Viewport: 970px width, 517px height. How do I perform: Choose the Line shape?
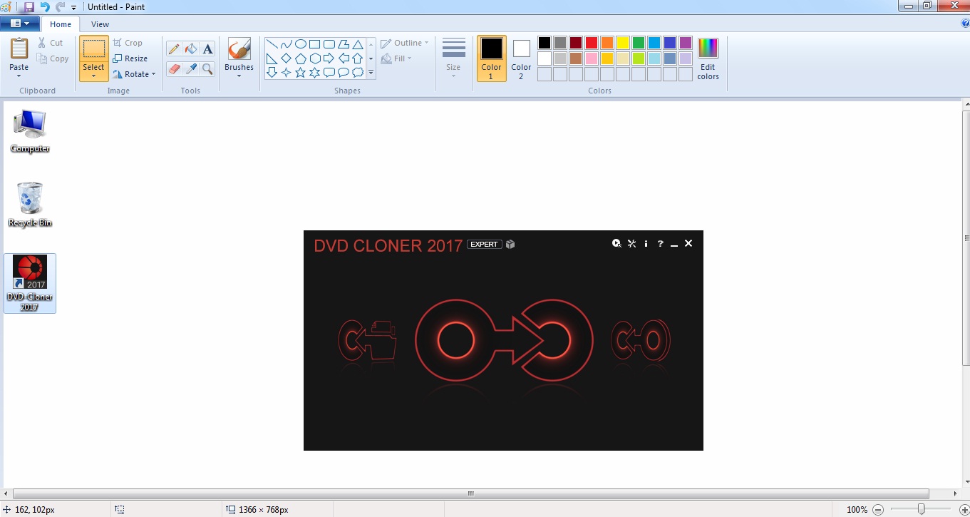272,44
